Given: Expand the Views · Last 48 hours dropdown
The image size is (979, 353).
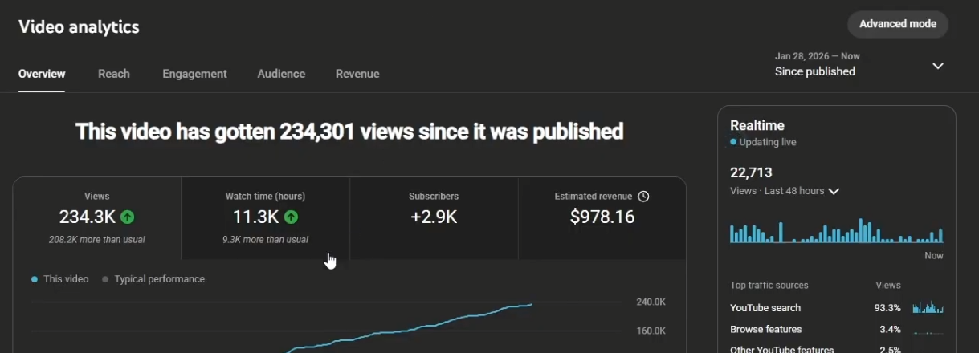Looking at the screenshot, I should [785, 191].
